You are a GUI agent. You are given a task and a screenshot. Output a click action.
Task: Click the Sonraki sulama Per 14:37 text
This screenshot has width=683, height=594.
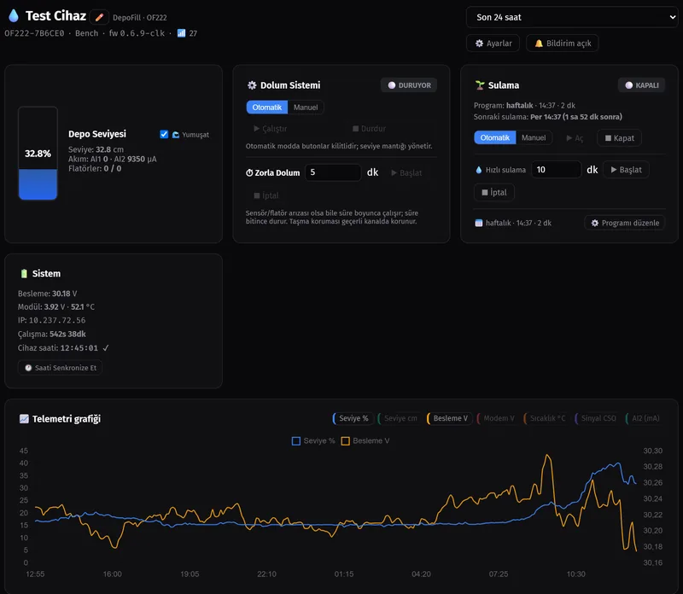(547, 117)
